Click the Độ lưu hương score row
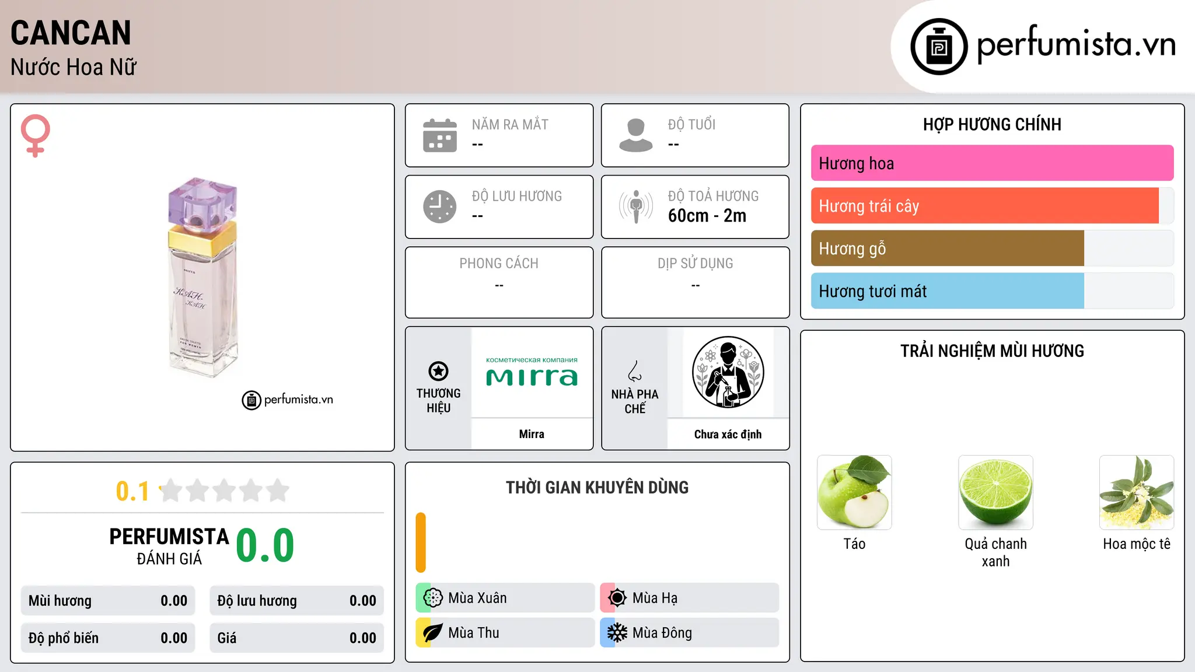Viewport: 1195px width, 672px height. 296,601
